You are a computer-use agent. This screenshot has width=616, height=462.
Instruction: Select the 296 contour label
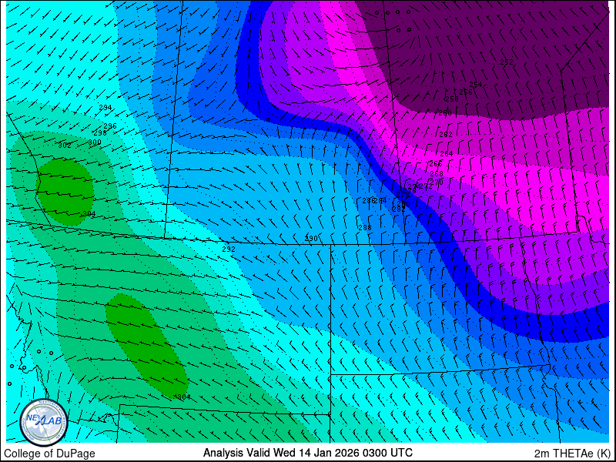click(x=110, y=126)
